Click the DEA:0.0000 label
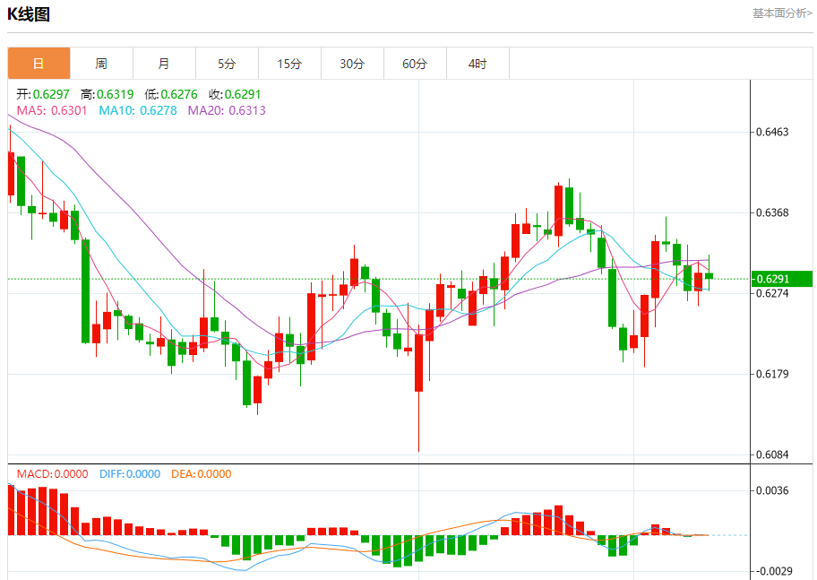The width and height of the screenshot is (817, 580). tap(202, 474)
